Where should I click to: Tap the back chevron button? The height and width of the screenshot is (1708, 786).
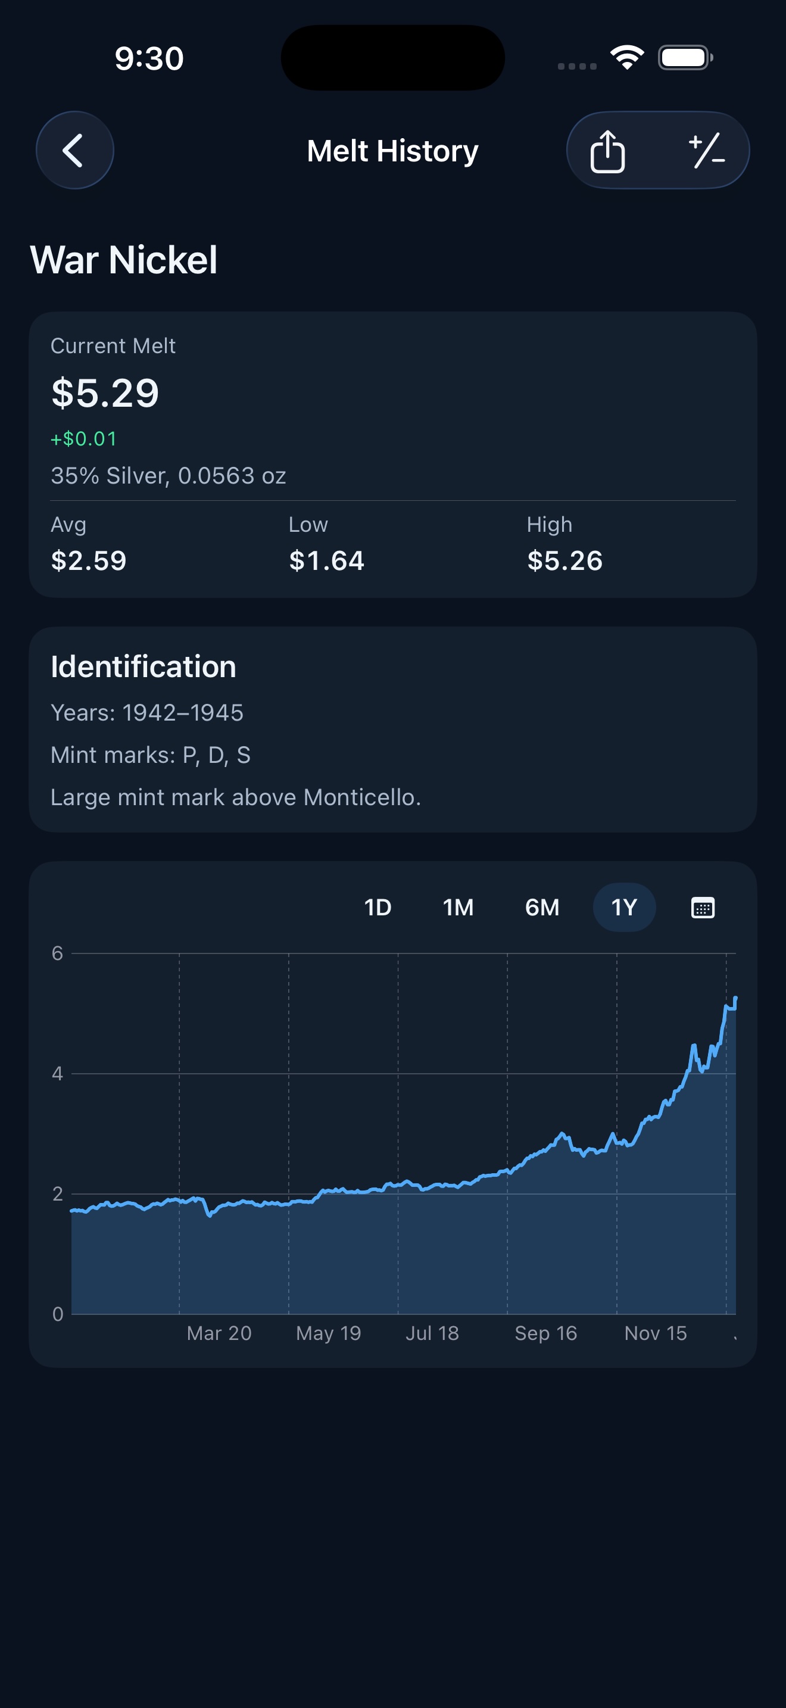tap(74, 151)
